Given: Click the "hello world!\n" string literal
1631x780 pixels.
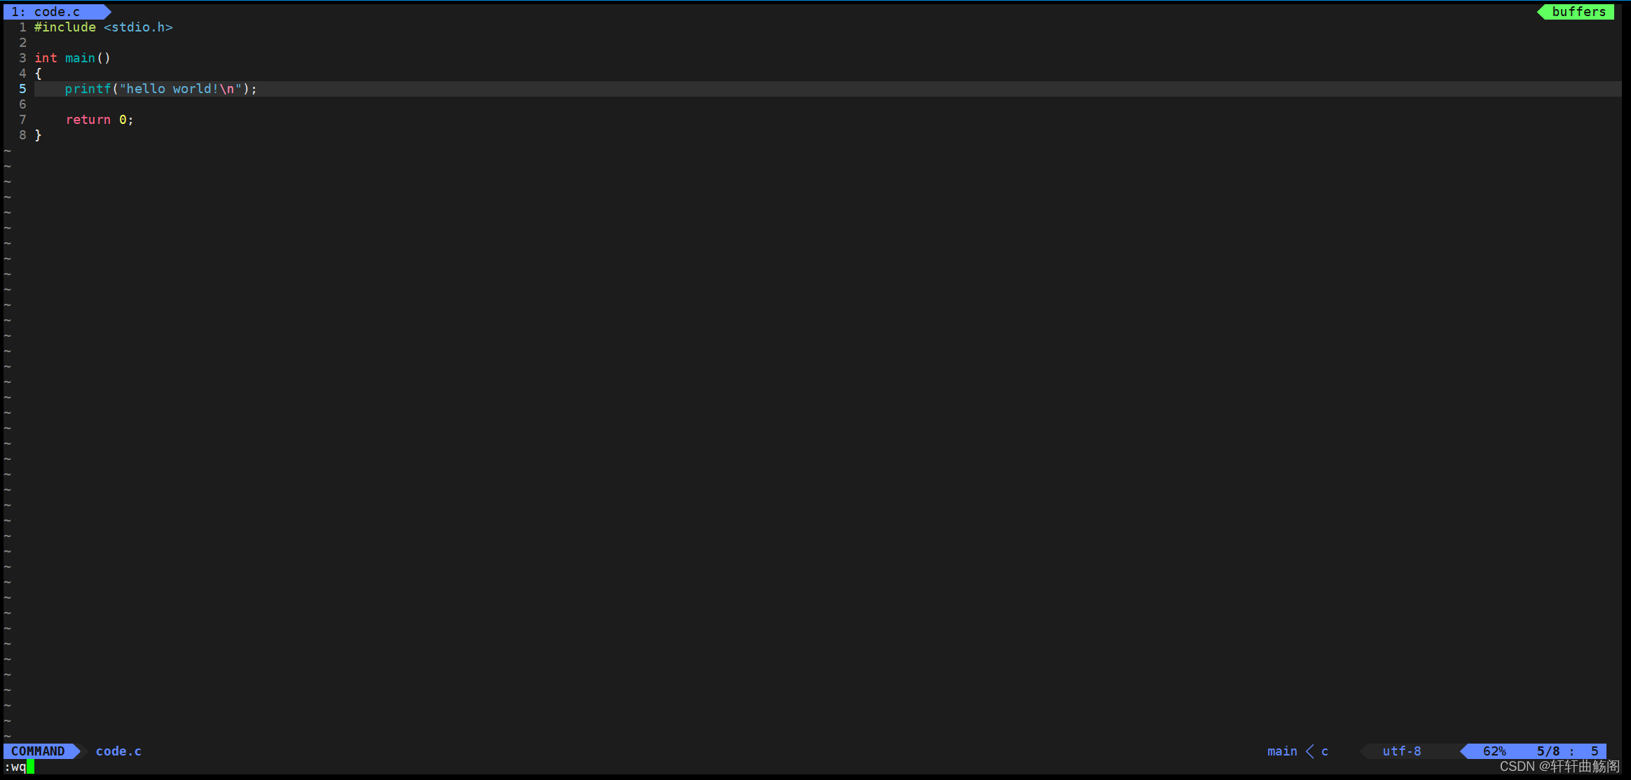Looking at the screenshot, I should pyautogui.click(x=181, y=89).
